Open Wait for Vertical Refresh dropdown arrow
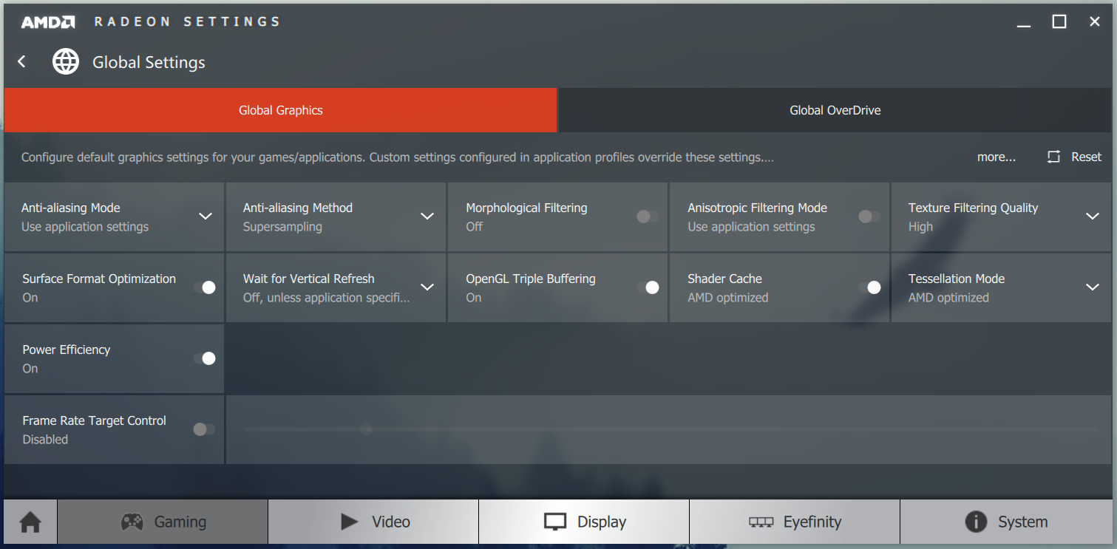The width and height of the screenshot is (1117, 549). coord(427,287)
